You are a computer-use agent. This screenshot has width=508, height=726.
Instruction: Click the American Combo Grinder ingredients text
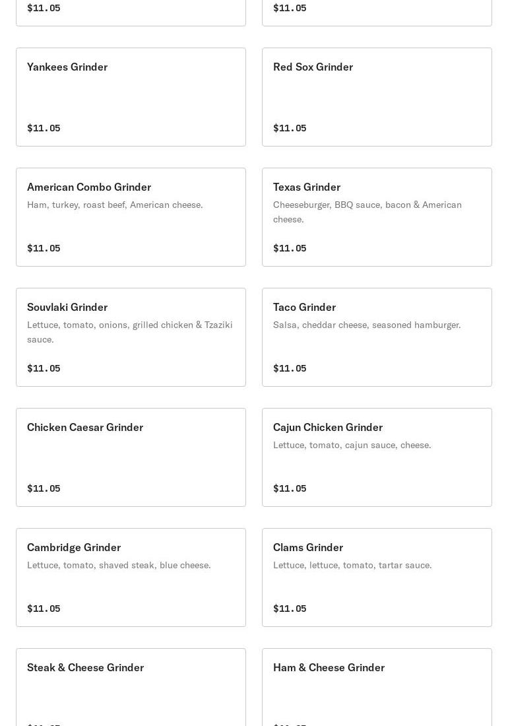tap(115, 205)
